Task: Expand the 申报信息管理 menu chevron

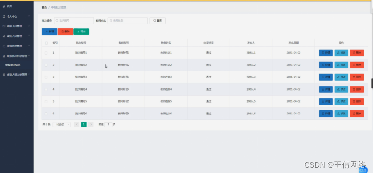Action: [x=29, y=46]
